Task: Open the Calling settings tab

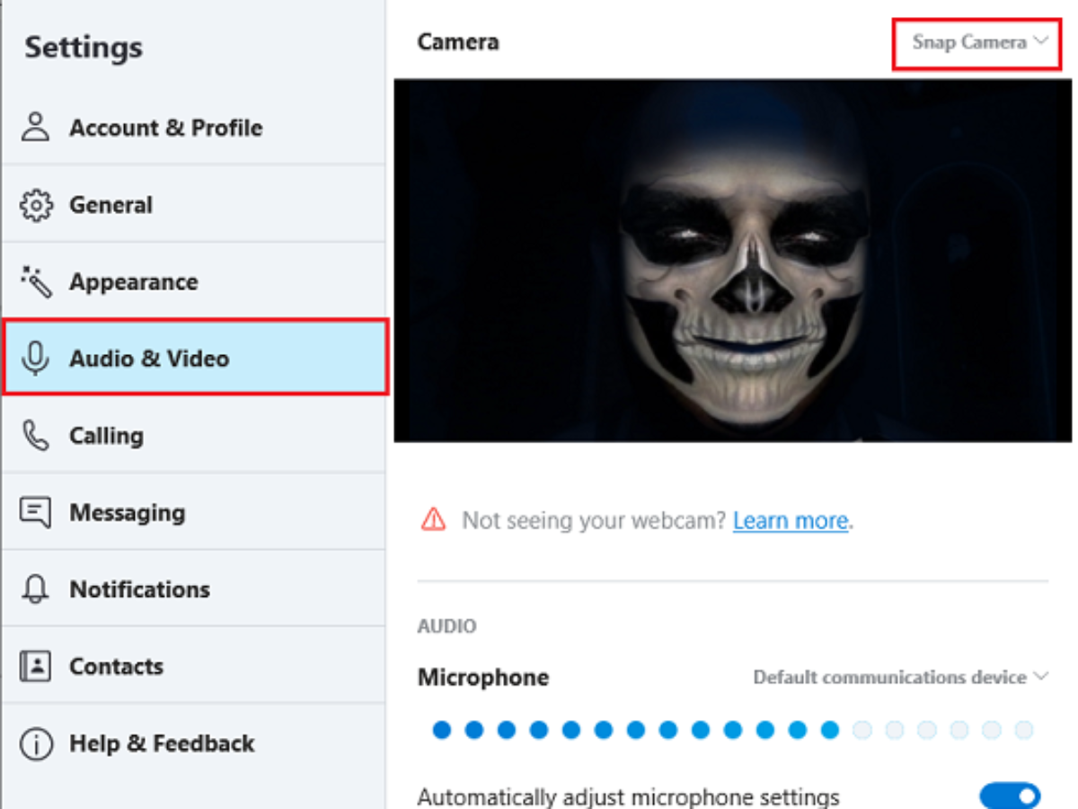Action: coord(106,436)
